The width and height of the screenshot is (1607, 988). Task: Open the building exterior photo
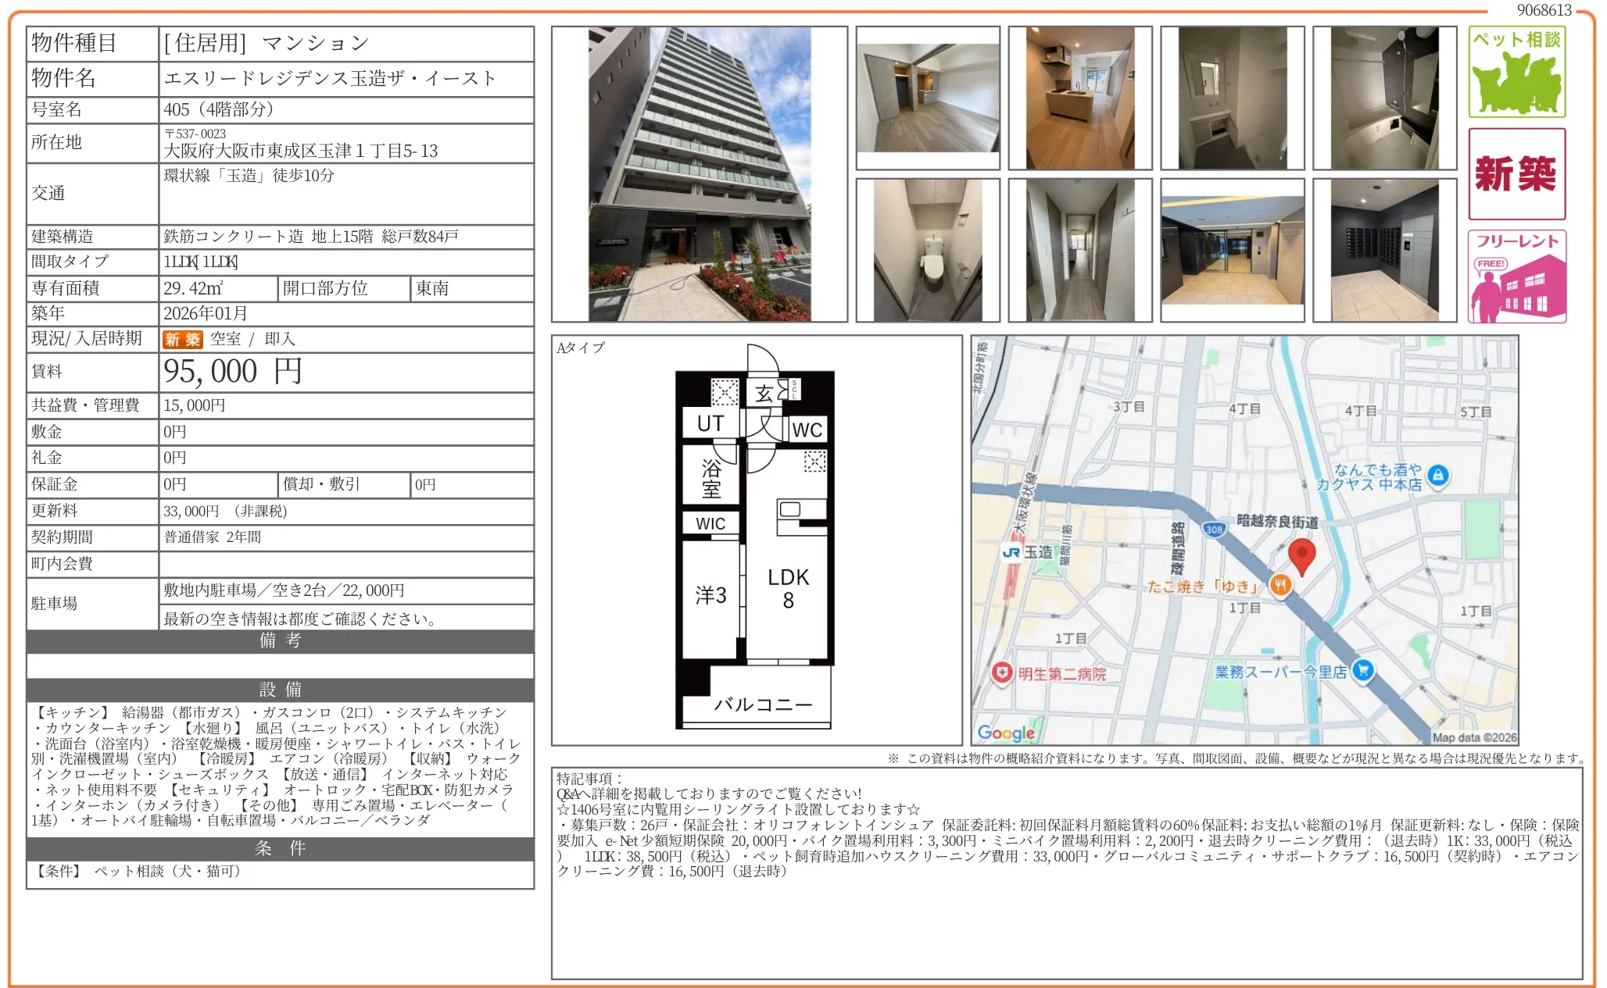(699, 173)
